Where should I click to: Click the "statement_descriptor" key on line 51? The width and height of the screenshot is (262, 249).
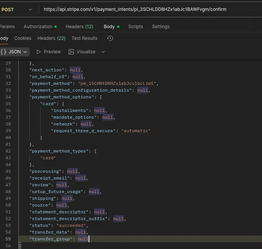(59, 212)
